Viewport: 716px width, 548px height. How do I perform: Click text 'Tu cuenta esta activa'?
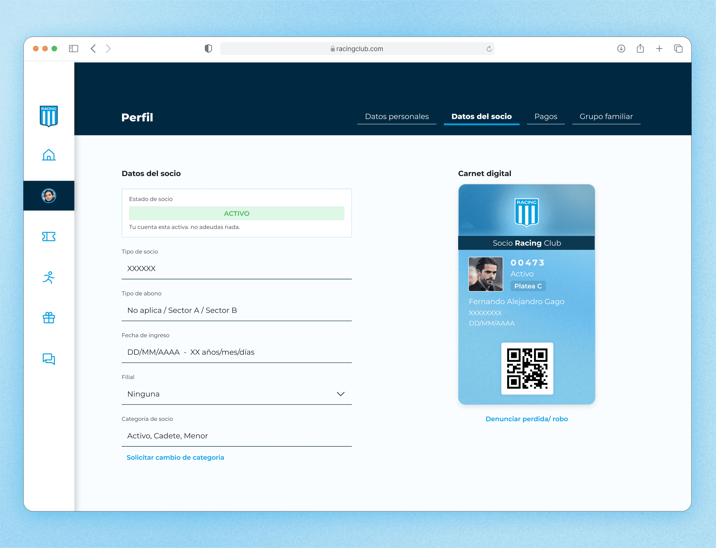point(158,227)
